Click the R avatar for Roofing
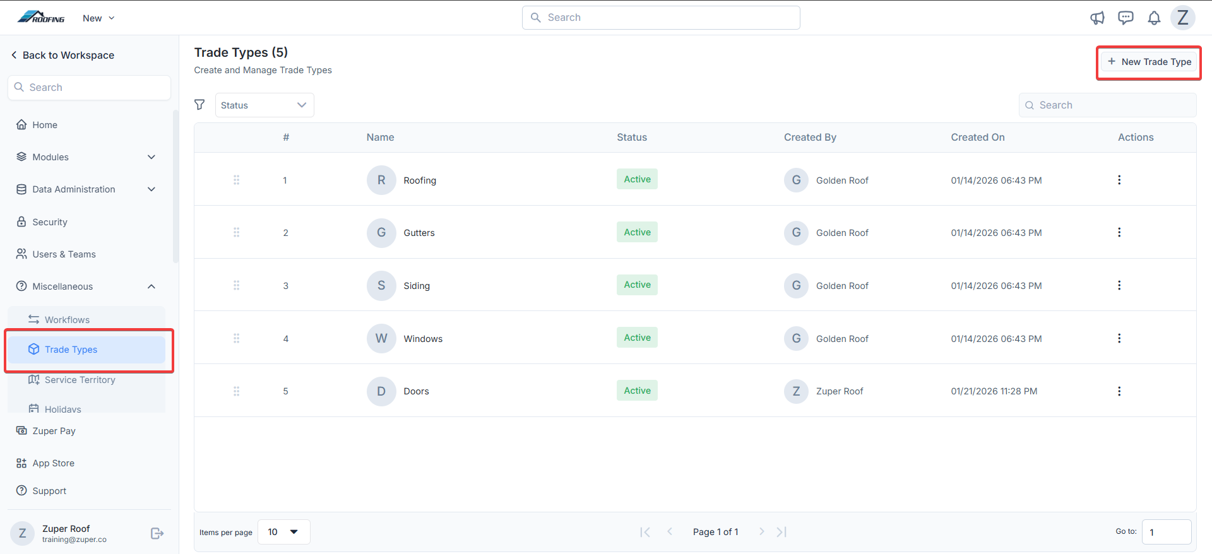This screenshot has width=1212, height=554. [381, 180]
